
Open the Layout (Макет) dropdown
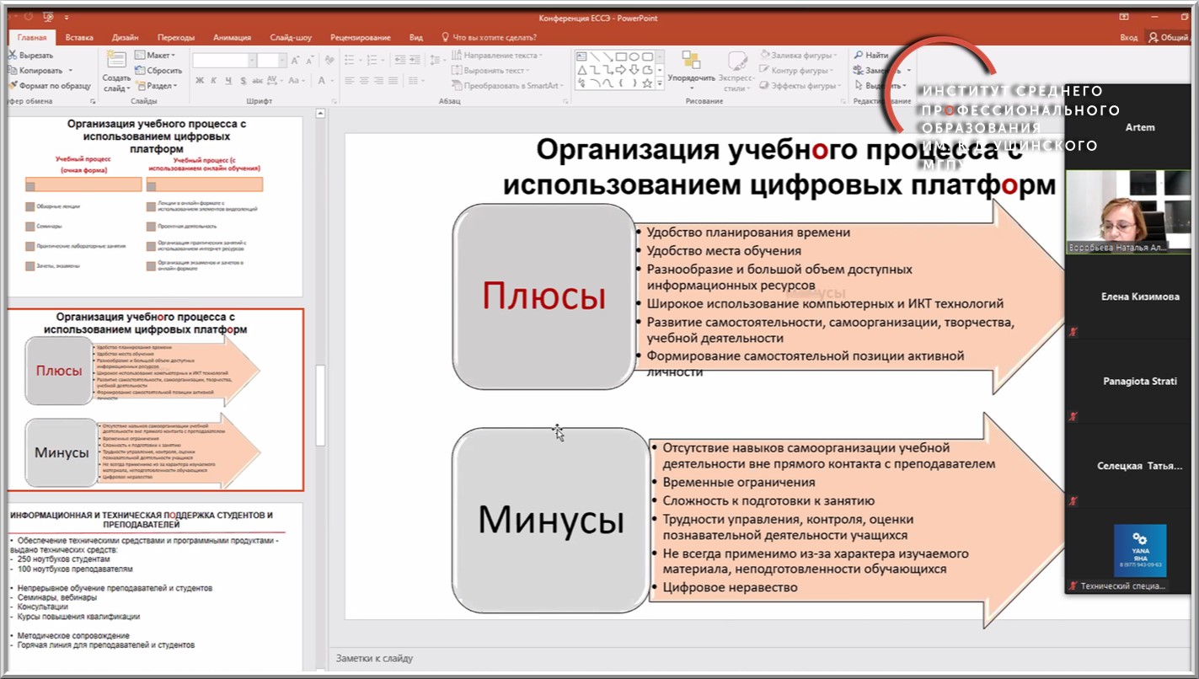pos(158,56)
